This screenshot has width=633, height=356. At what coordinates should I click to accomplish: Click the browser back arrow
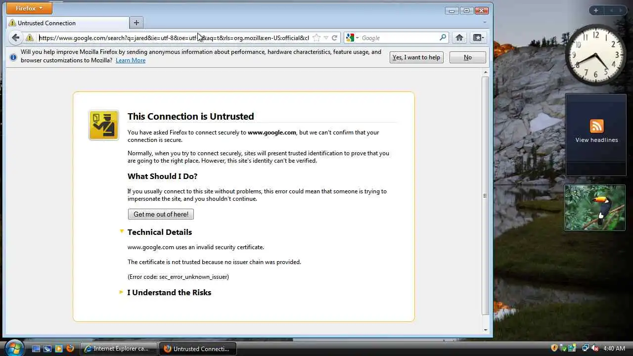coord(16,38)
